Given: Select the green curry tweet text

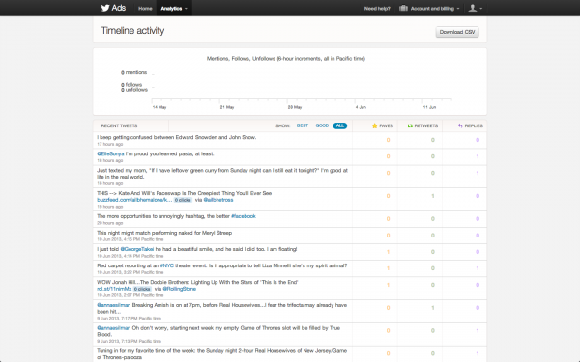Looking at the screenshot, I should [x=222, y=174].
